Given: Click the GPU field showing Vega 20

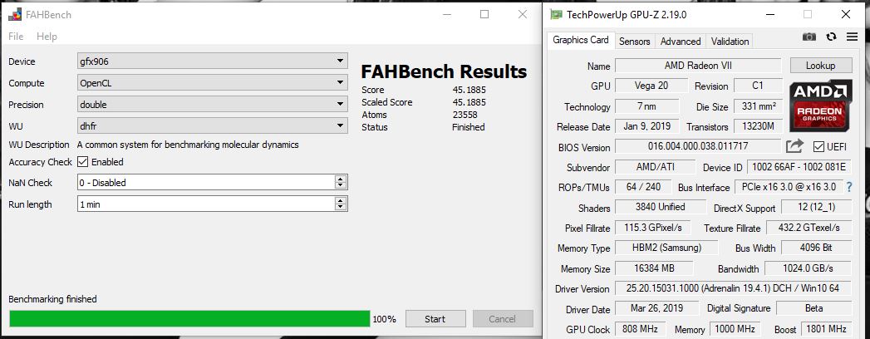Looking at the screenshot, I should click(x=651, y=86).
